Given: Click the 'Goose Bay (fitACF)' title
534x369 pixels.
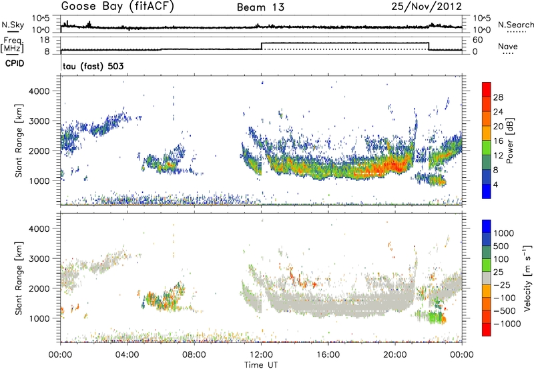Looking at the screenshot, I should (x=117, y=7).
